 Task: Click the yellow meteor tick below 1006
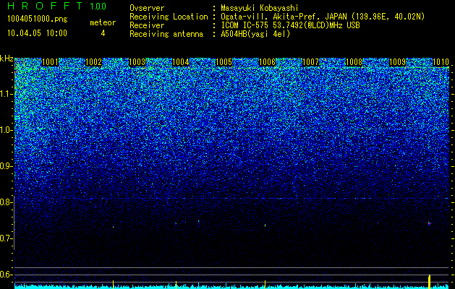[265, 285]
